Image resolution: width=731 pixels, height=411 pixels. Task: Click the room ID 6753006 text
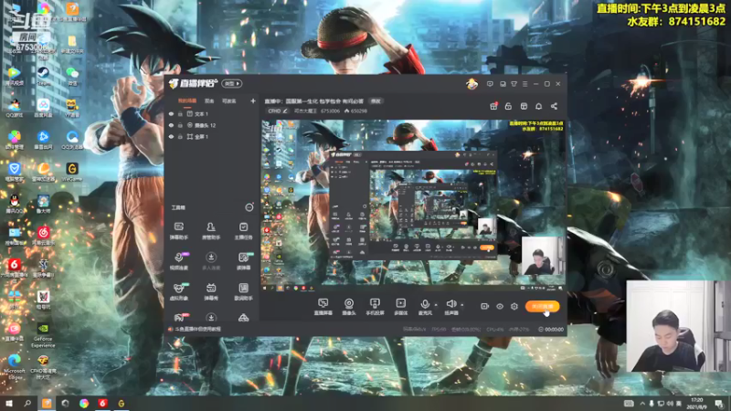330,111
